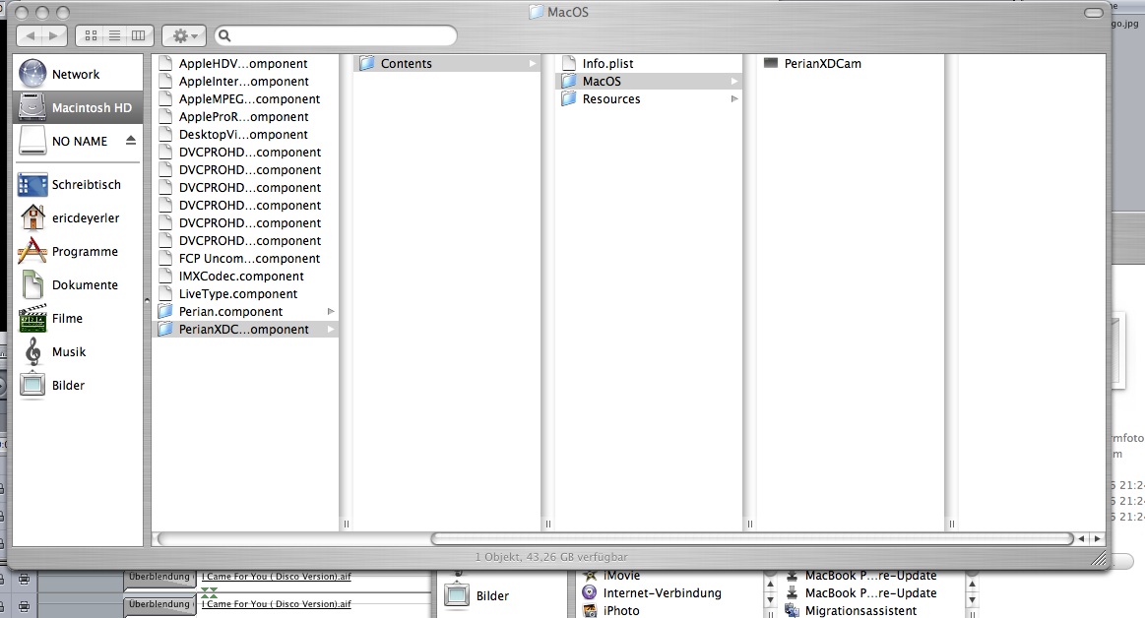Open Schreibtisch desktop icon in sidebar

32,184
